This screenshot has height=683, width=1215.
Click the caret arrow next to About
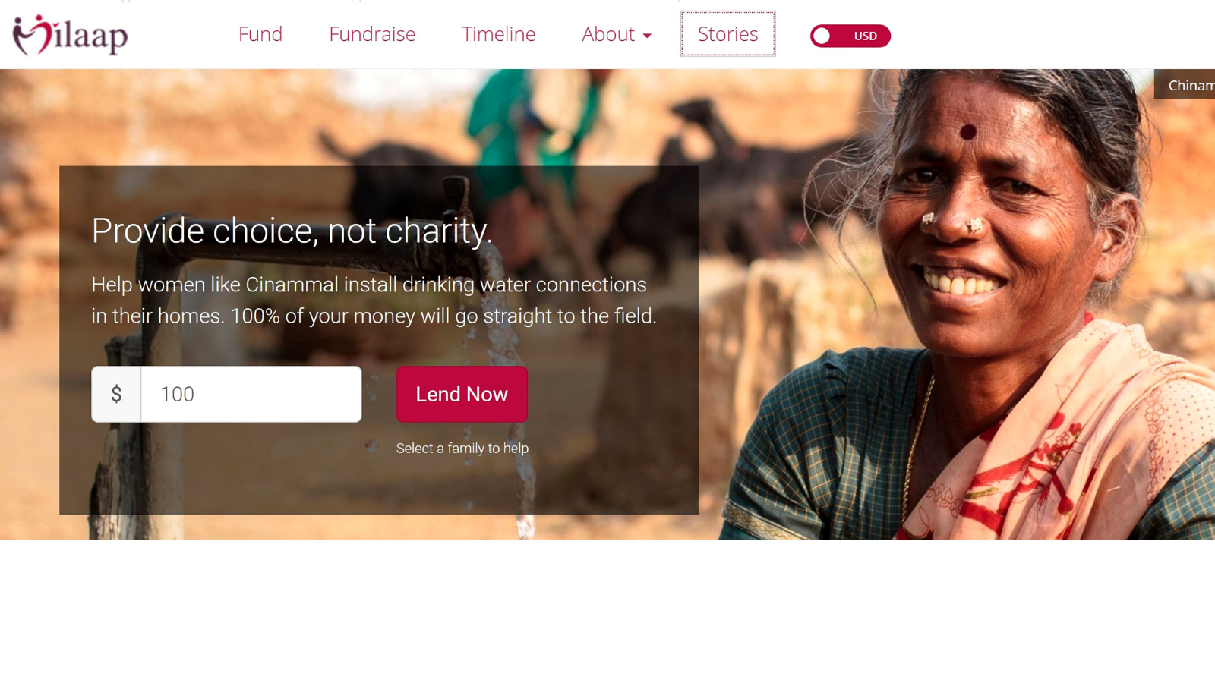pyautogui.click(x=647, y=36)
